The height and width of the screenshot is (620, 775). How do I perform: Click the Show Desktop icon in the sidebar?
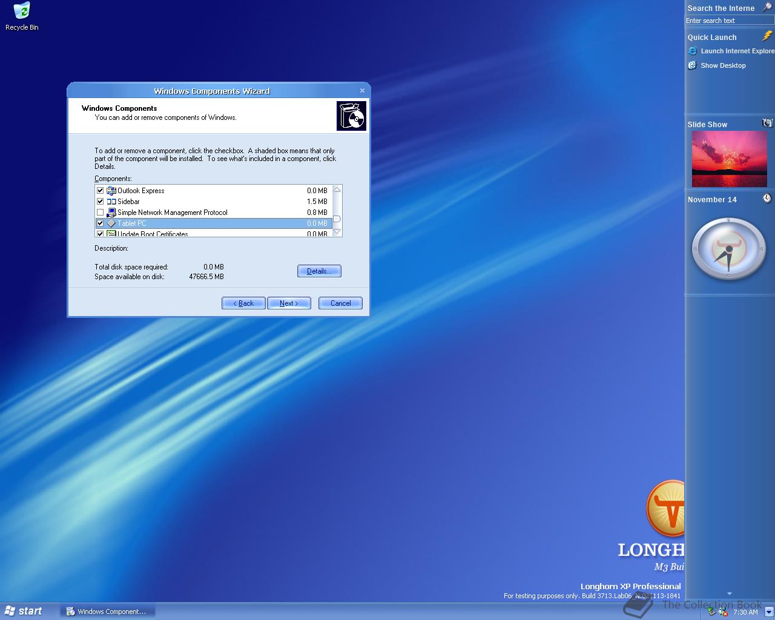click(693, 65)
